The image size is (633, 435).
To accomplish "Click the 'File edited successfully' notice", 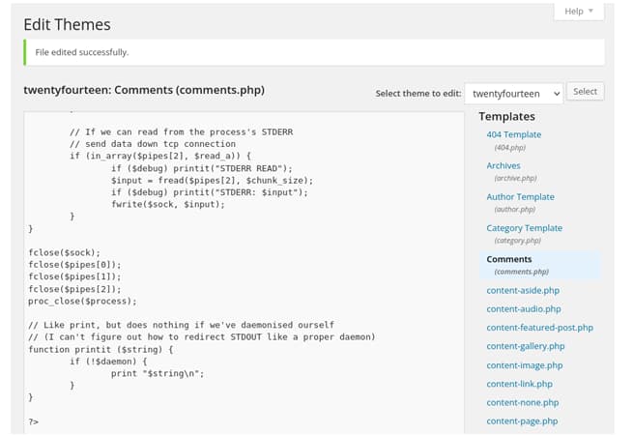I will pyautogui.click(x=82, y=52).
